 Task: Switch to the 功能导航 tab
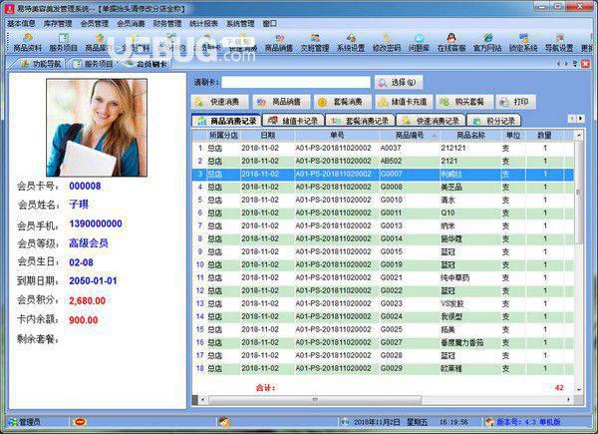(41, 64)
